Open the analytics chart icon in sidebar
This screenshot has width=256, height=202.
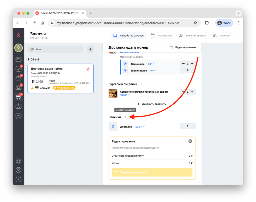coord(18,59)
